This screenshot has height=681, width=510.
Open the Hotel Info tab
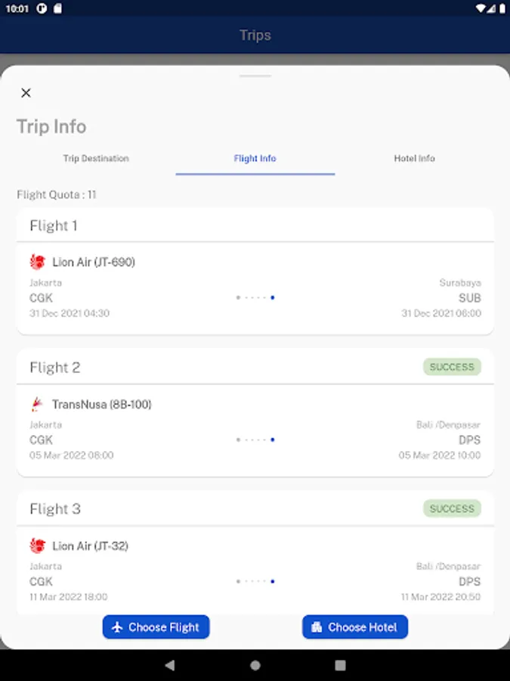point(414,159)
